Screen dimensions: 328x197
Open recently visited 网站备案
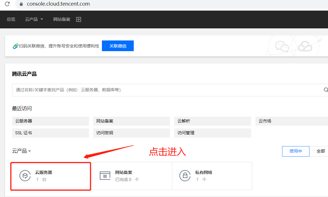131,121
